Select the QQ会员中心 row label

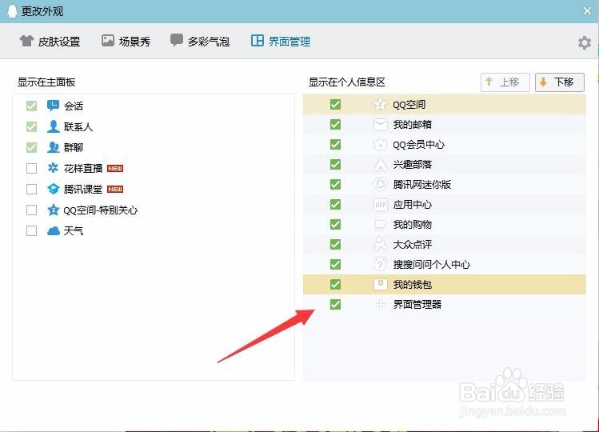[x=419, y=145]
